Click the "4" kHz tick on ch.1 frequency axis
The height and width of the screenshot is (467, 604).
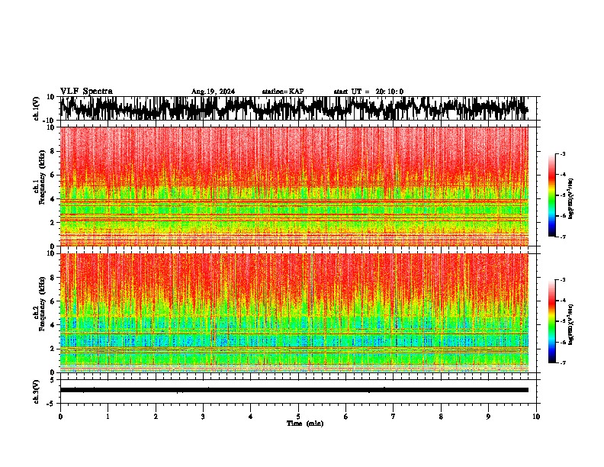point(53,199)
